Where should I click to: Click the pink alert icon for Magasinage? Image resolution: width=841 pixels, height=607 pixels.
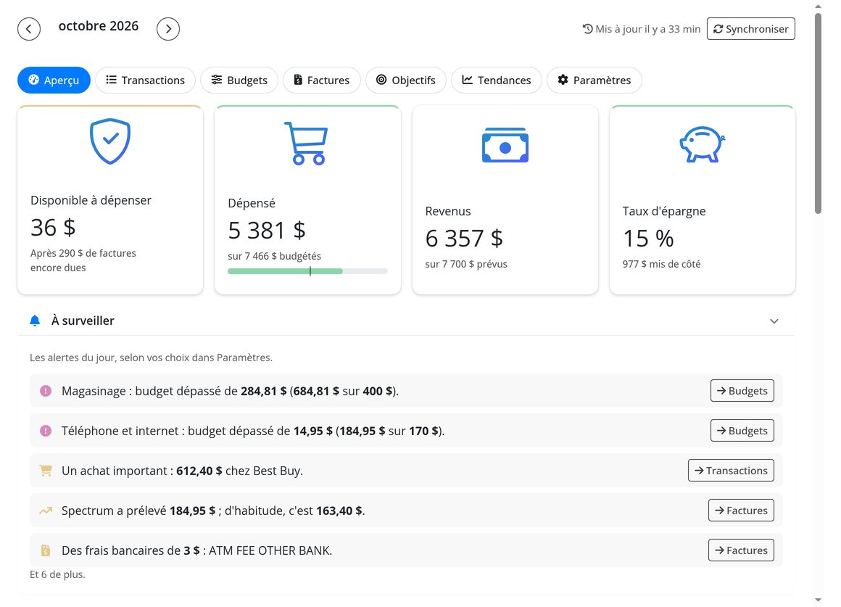tap(46, 391)
